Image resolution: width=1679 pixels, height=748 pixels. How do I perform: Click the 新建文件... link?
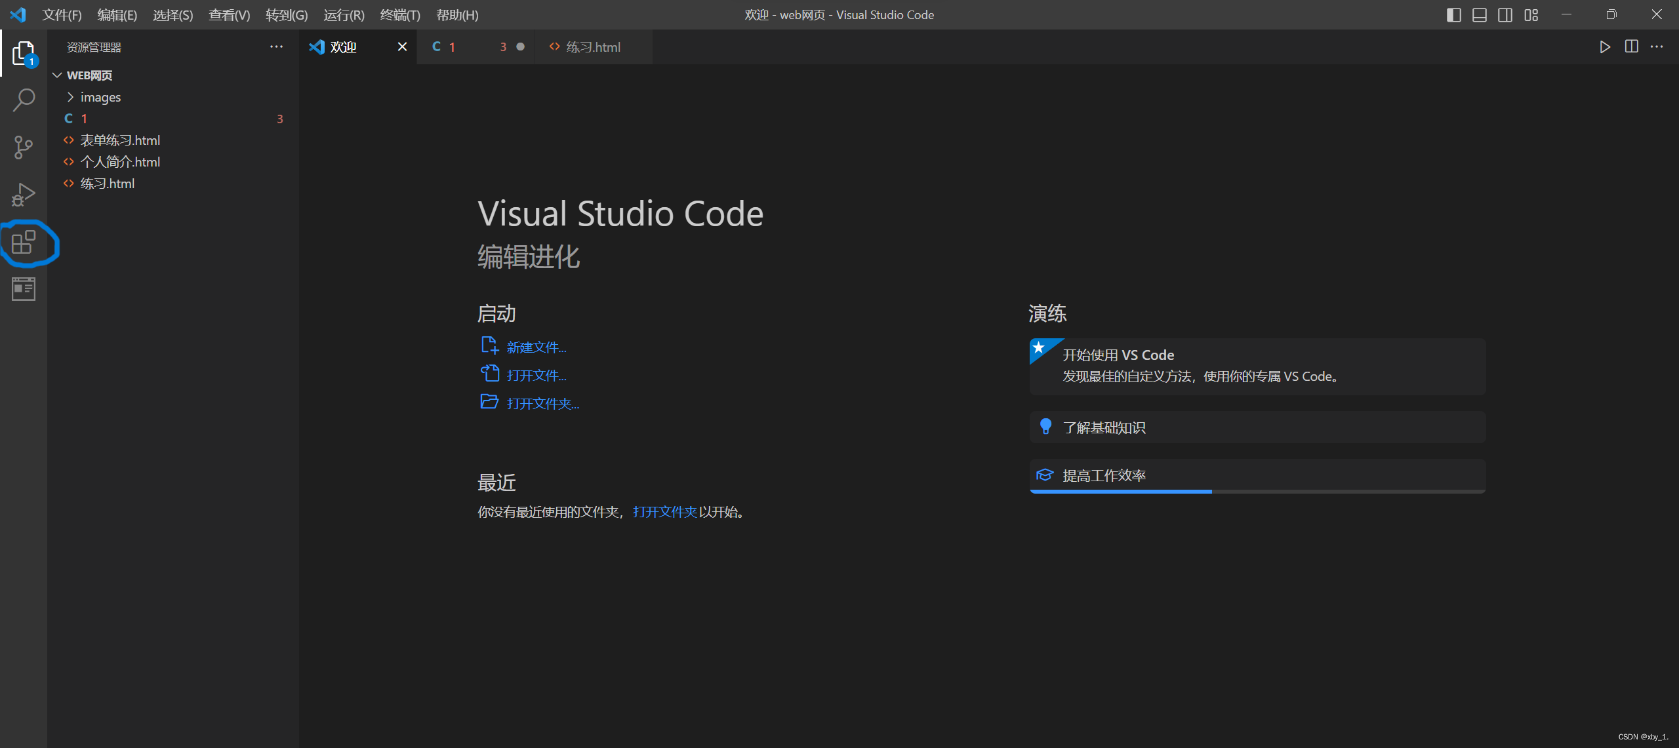pos(536,347)
